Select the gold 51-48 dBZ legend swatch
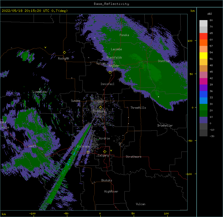Screen dimensions: 223x217 pos(203,62)
